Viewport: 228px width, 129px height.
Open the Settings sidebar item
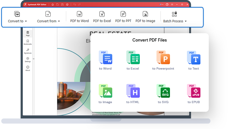(x=28, y=59)
